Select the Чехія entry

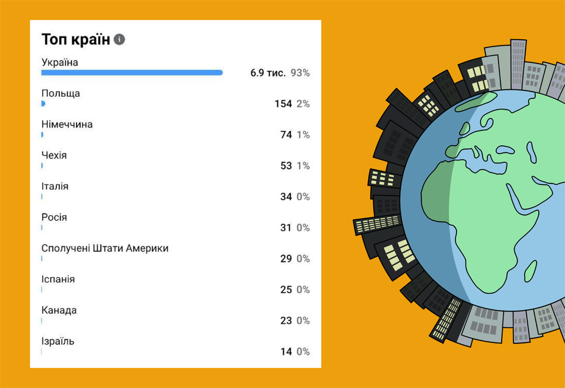tap(54, 155)
